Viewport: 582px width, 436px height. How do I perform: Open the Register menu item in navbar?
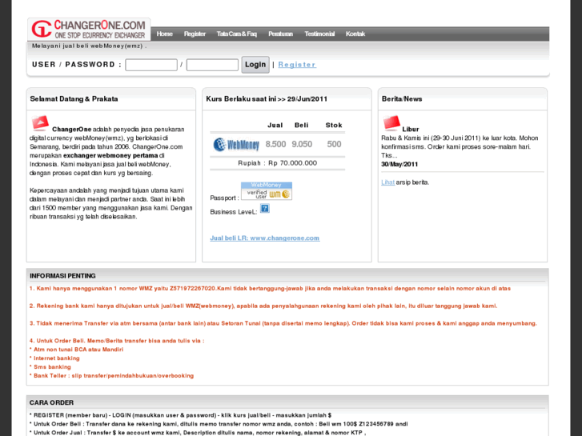click(195, 34)
